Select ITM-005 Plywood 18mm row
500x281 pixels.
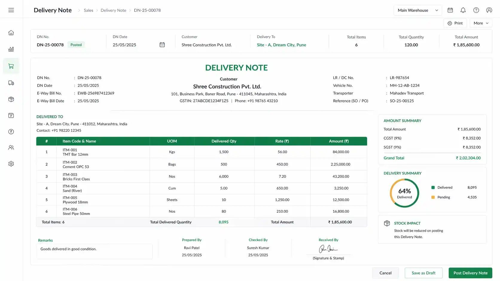202,200
